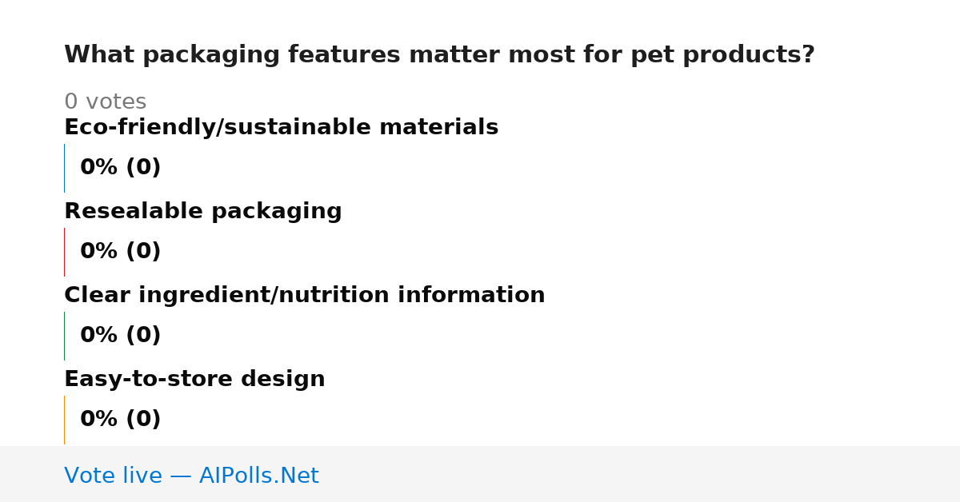Open the Vote live AIPolls.Net link
960x502 pixels.
(x=191, y=476)
